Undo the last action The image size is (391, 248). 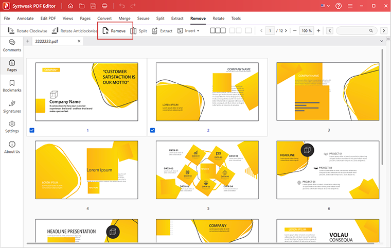[x=122, y=6]
